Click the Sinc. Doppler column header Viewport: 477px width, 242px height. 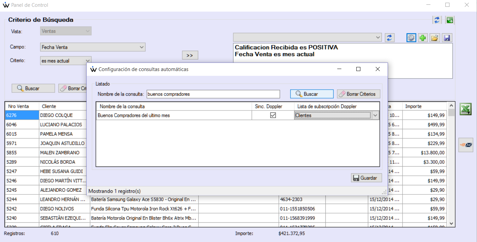coord(273,106)
